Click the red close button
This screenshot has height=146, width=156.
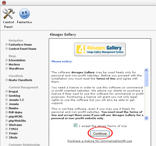tap(4, 3)
